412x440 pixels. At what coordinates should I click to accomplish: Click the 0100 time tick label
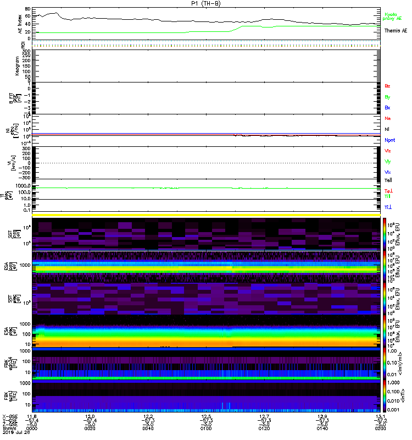coord(206,428)
